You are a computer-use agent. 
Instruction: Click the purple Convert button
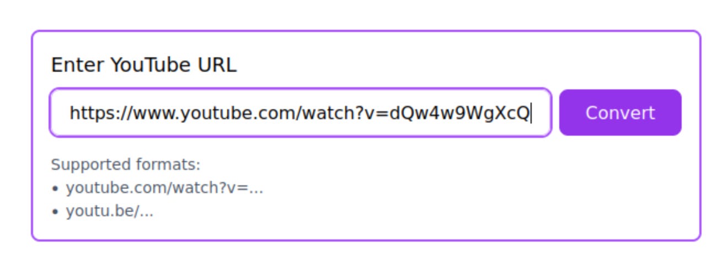tap(620, 113)
